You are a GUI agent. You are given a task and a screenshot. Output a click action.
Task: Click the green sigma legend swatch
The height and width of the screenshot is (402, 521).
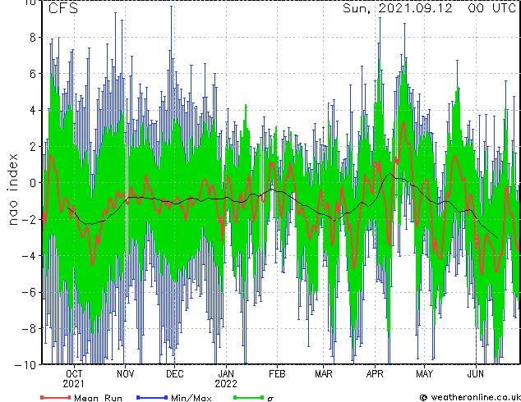(x=248, y=397)
